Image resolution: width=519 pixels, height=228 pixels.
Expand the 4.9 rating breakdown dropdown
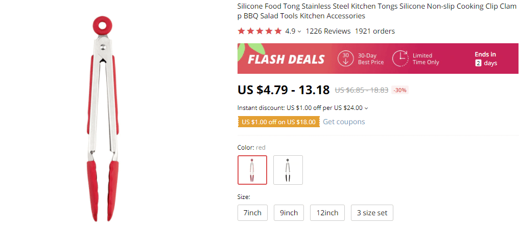point(299,32)
